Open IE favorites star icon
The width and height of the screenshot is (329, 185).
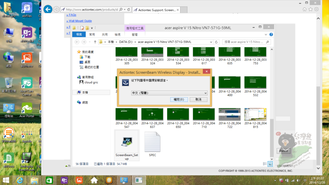pos(311,9)
